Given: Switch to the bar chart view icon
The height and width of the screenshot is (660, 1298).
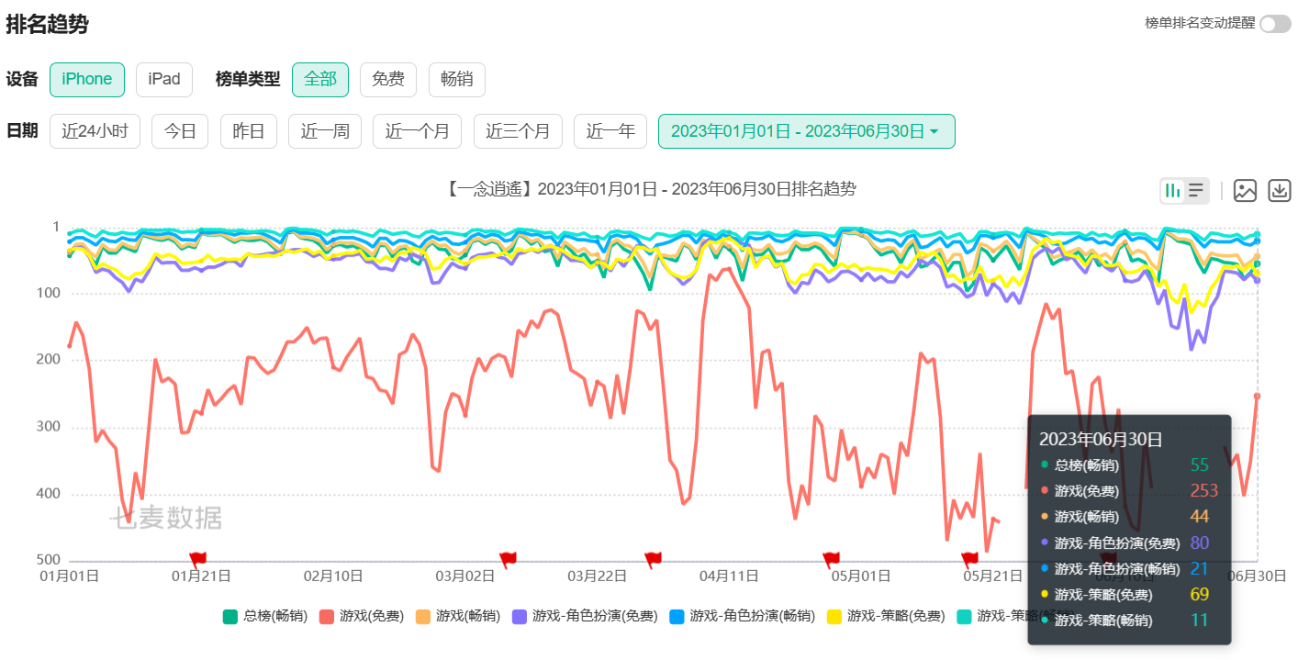Looking at the screenshot, I should tap(1172, 191).
